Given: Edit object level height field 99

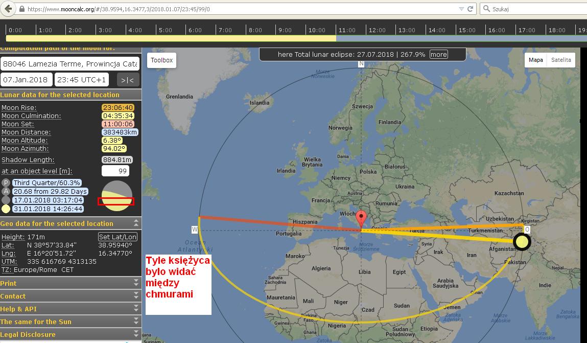Looking at the screenshot, I should click(115, 171).
